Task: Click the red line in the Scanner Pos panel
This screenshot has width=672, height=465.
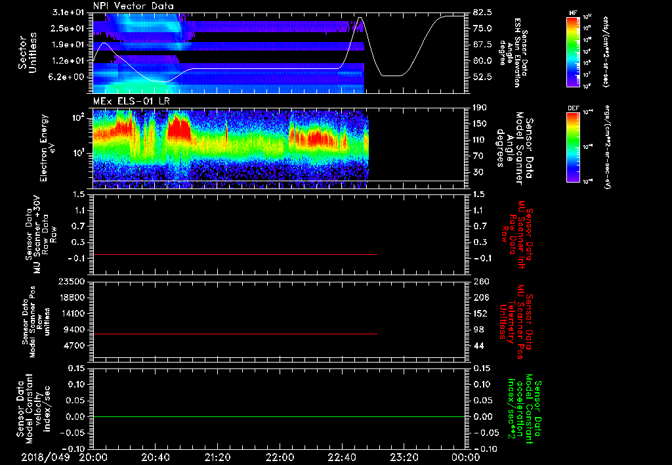Action: (x=235, y=334)
